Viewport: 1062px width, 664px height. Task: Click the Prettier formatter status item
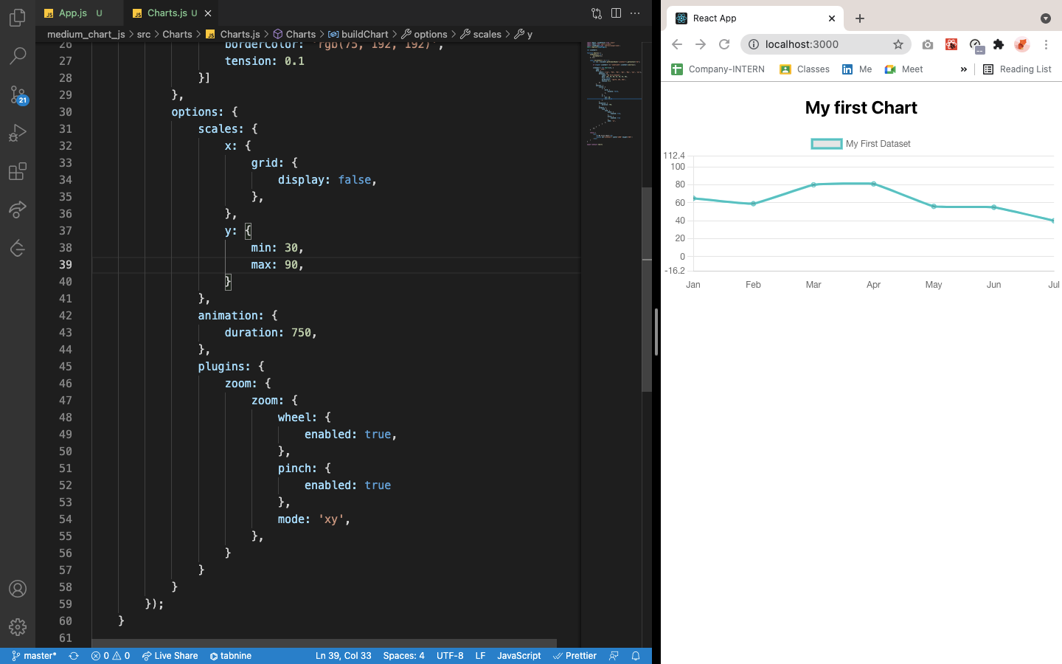[x=575, y=656]
